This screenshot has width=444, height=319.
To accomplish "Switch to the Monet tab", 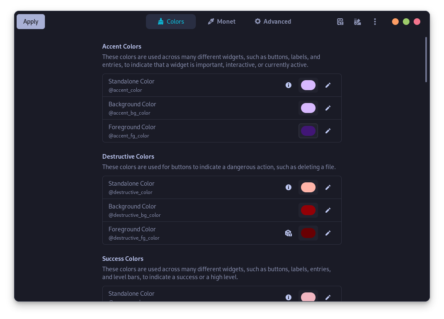I will 222,21.
